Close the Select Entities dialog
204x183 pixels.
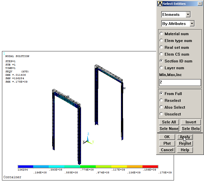point(200,4)
